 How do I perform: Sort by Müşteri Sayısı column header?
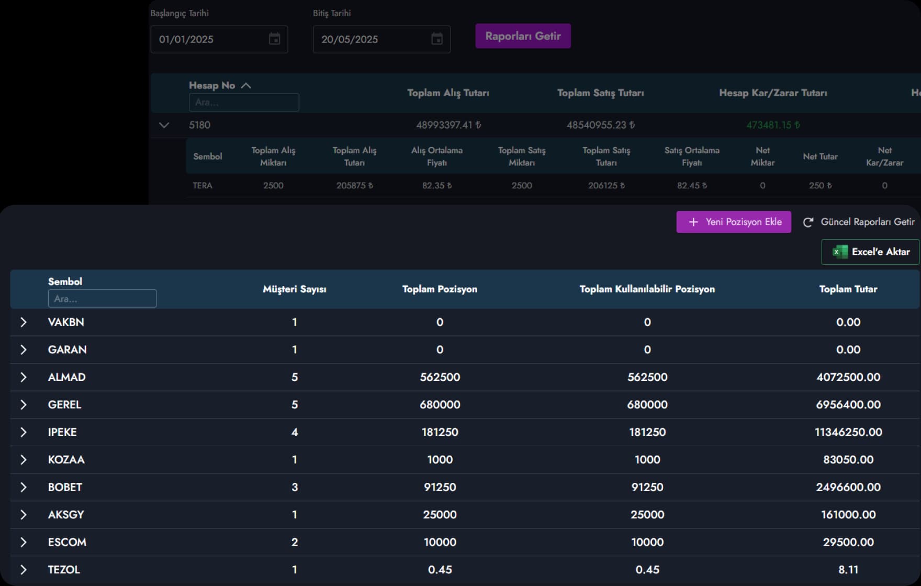(x=294, y=289)
